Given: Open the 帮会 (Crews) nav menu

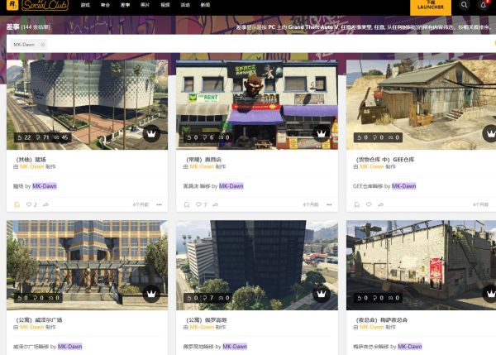Looking at the screenshot, I should coord(105,5).
